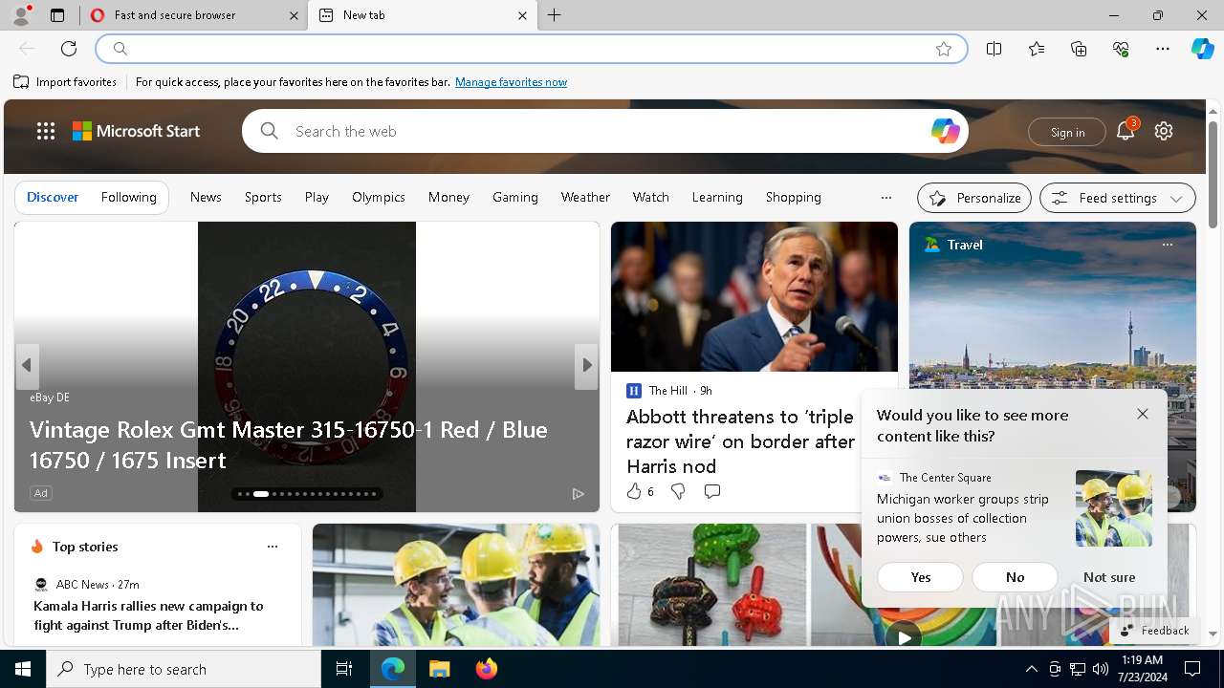Open Kamala Harris rallies campaign story

click(x=148, y=615)
